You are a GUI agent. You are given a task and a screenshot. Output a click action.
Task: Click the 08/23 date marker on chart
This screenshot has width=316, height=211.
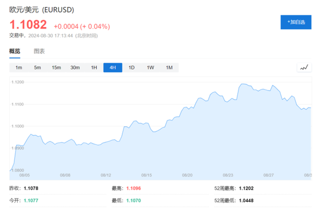tap(228, 175)
